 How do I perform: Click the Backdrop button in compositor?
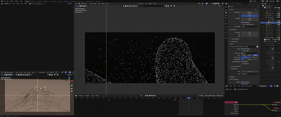tap(263, 86)
